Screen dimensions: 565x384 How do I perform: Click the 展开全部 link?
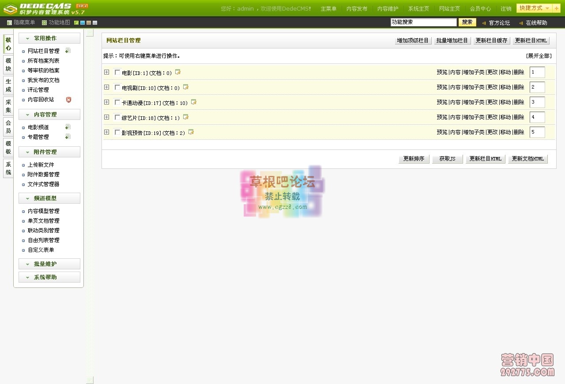(x=539, y=56)
